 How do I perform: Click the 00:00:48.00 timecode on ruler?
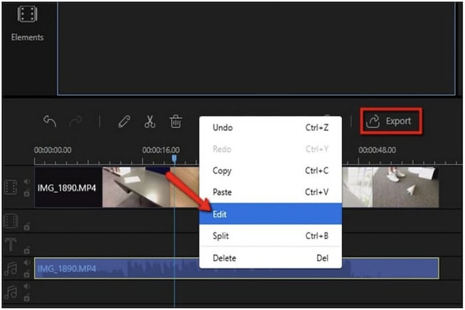click(x=377, y=150)
